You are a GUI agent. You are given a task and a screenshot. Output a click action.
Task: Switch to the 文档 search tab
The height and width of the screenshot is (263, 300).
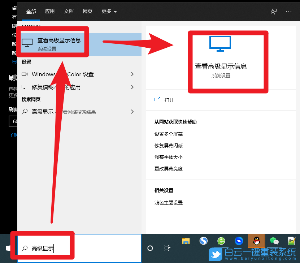[x=69, y=11]
